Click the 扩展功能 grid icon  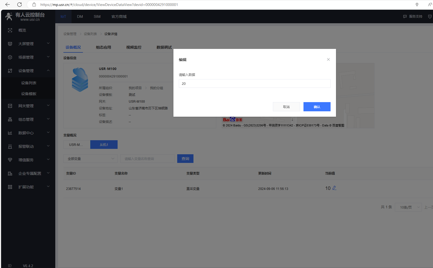[x=10, y=187]
